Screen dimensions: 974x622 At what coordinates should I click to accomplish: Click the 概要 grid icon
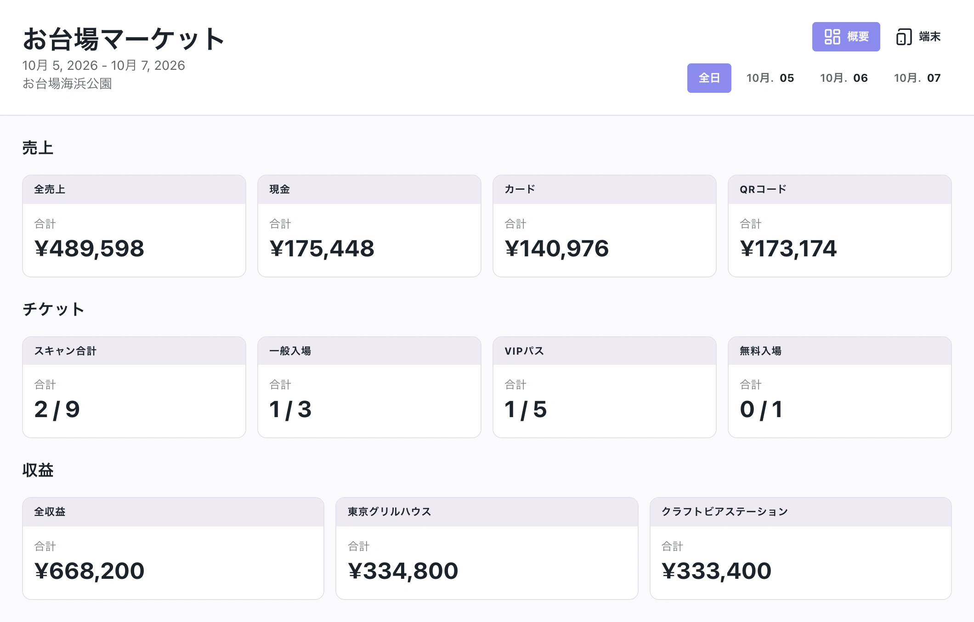pyautogui.click(x=832, y=37)
